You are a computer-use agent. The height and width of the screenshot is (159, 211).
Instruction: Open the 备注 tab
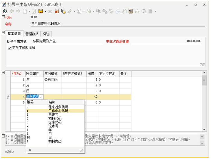[x=46, y=34]
